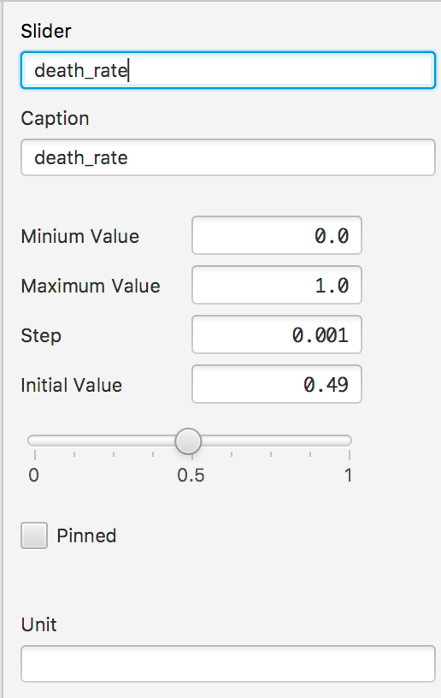Click the Unit label text
Image resolution: width=441 pixels, height=698 pixels.
click(x=38, y=625)
